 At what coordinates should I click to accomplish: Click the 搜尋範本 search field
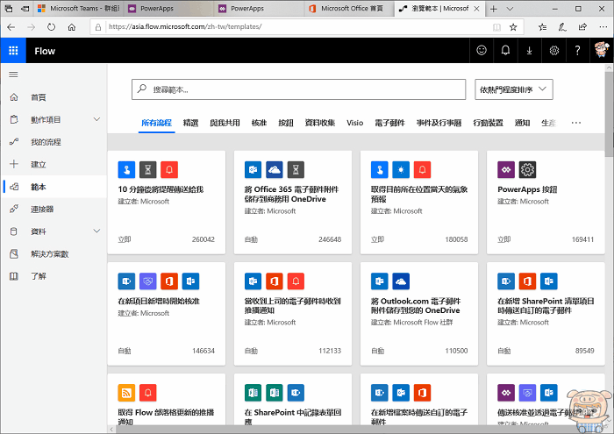pos(298,89)
